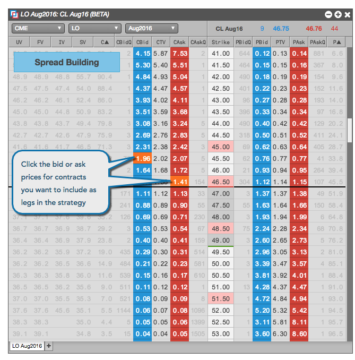Click put ask 1.38 at strike 47.00
This screenshot has height=360, width=355.
[299, 194]
